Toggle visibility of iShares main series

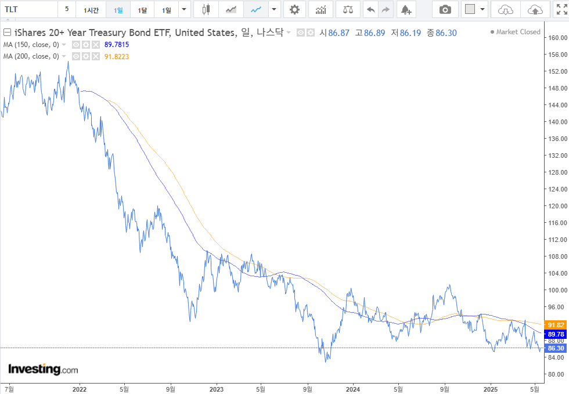pyautogui.click(x=300, y=32)
